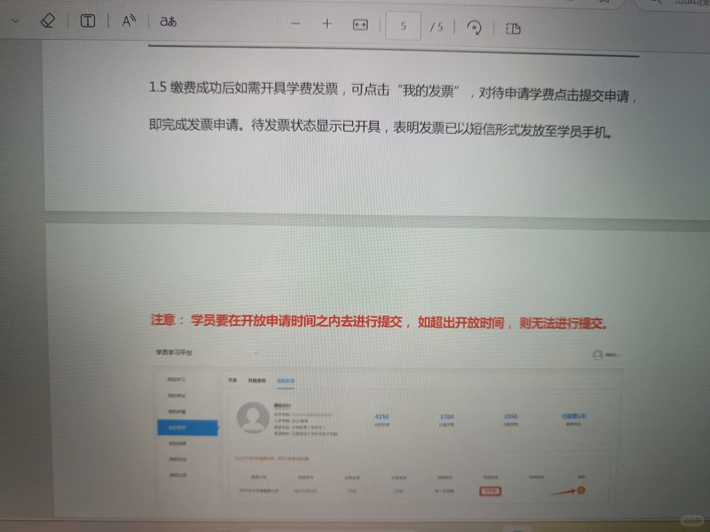Image resolution: width=710 pixels, height=532 pixels.
Task: Zoom out with the minus button
Action: click(295, 24)
